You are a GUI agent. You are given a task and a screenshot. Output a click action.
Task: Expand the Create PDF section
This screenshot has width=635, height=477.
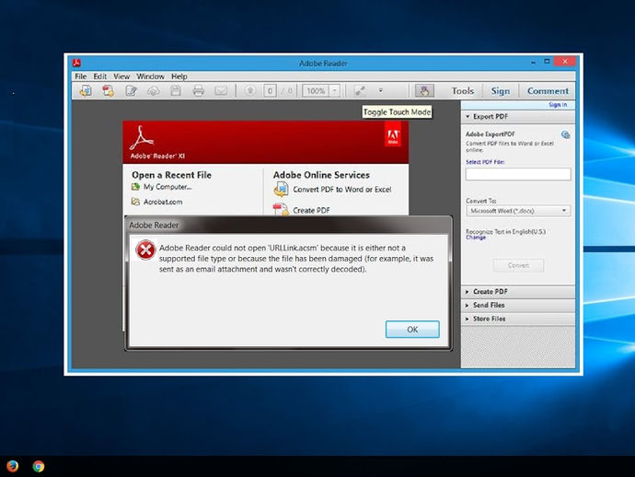pyautogui.click(x=518, y=292)
